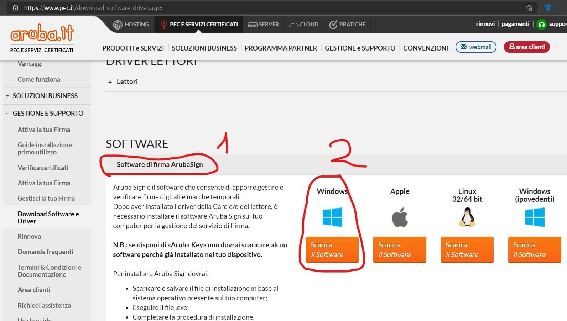Screen dimensions: 567x321
Task: Open the Hosting tab
Action: [x=131, y=24]
